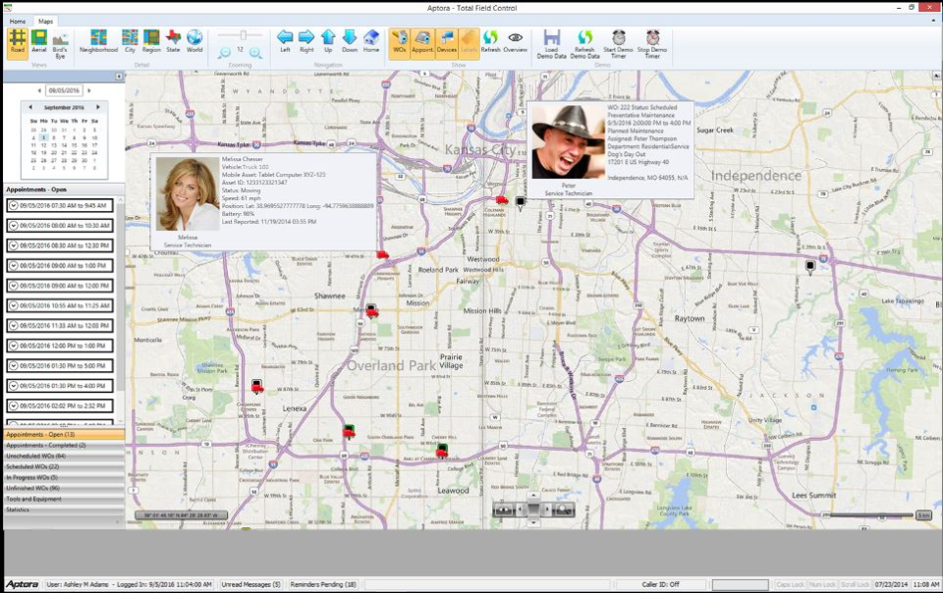The width and height of the screenshot is (943, 593).
Task: Pan map Left with arrow icon
Action: [285, 41]
